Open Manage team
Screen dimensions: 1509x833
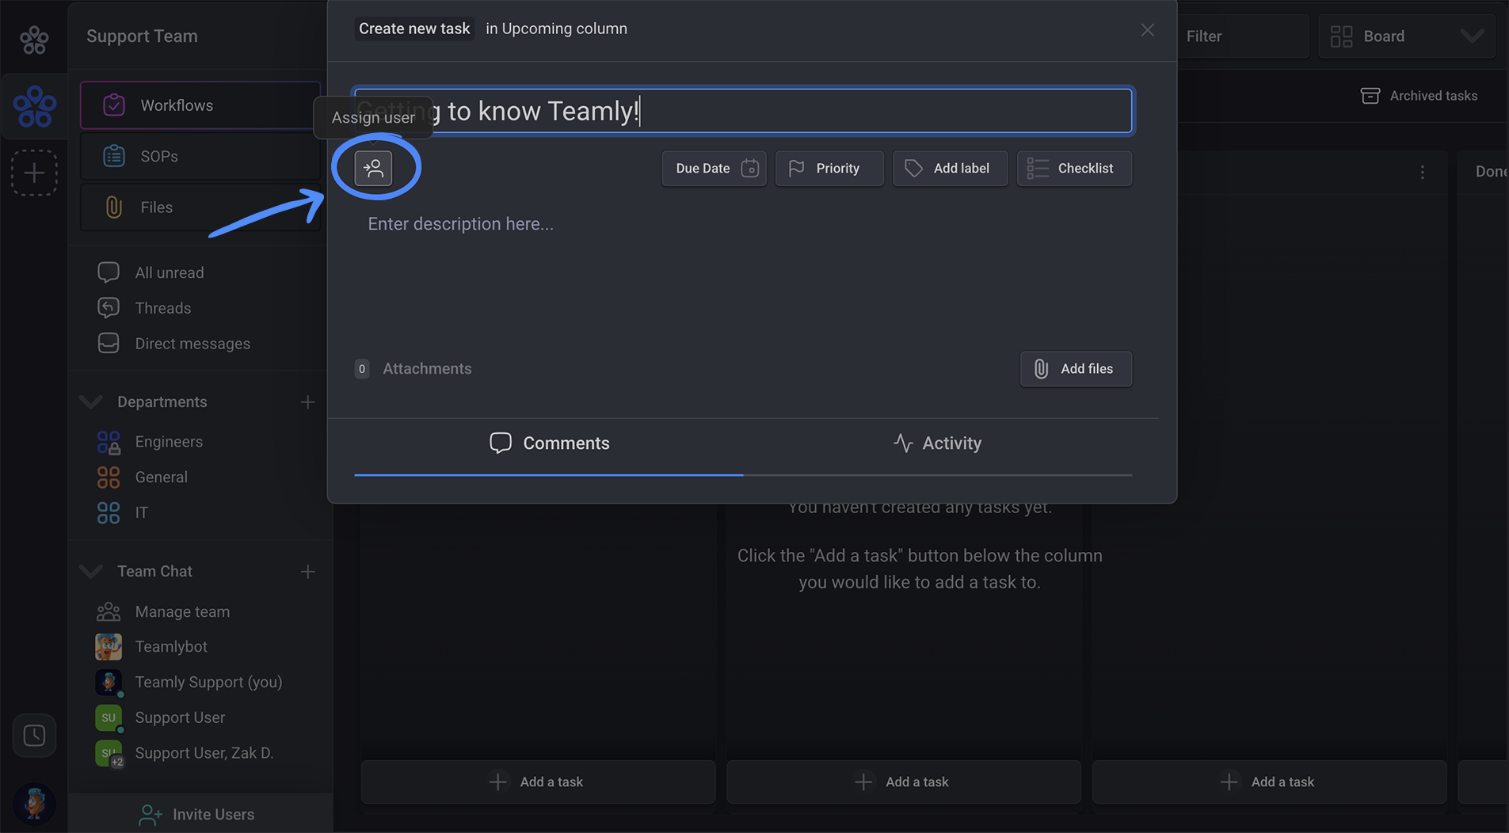pyautogui.click(x=163, y=612)
